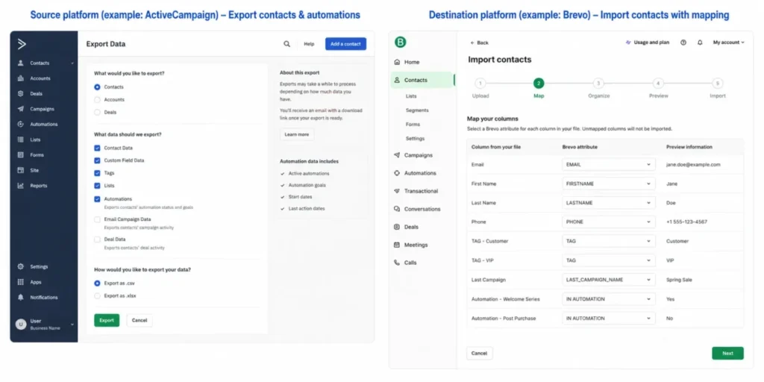Click Deals icon in Brevo sidebar

click(397, 227)
